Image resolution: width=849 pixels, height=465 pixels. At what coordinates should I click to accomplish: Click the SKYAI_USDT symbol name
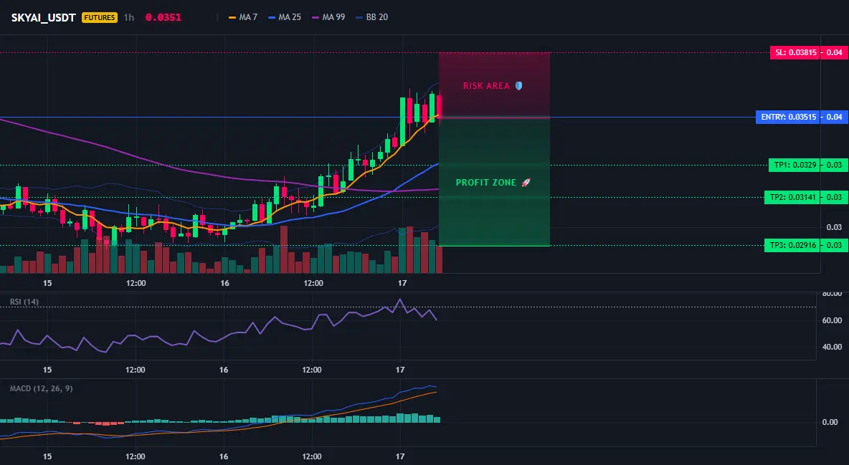(x=43, y=17)
